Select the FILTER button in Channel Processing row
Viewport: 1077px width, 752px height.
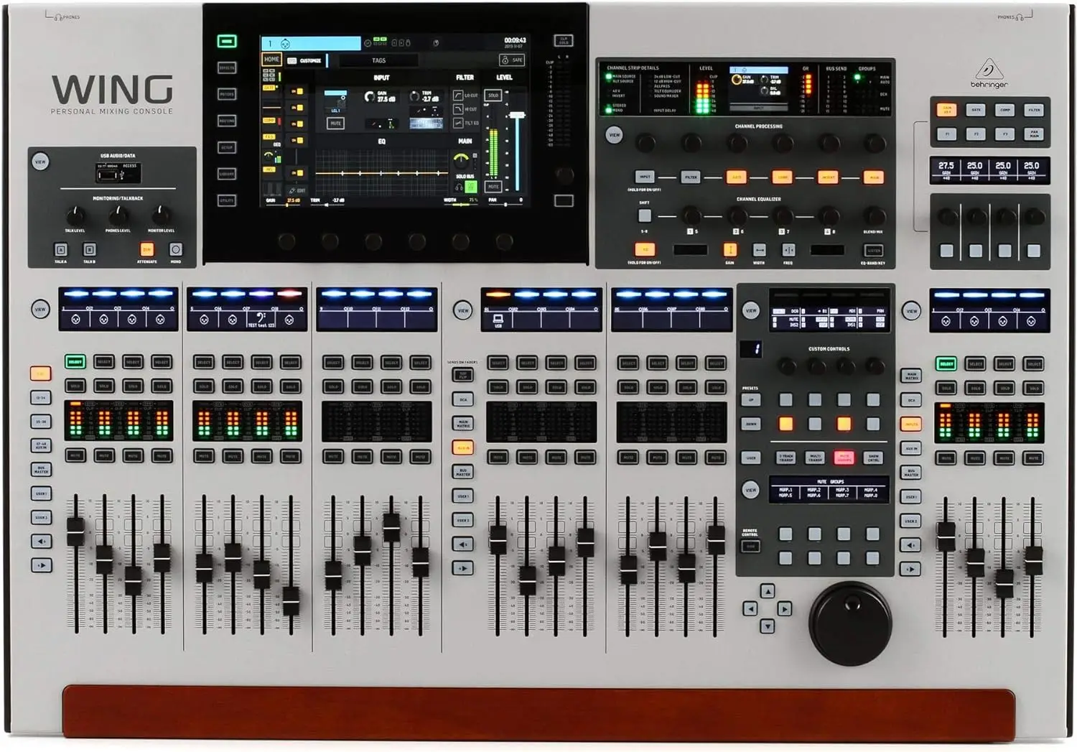pyautogui.click(x=691, y=177)
